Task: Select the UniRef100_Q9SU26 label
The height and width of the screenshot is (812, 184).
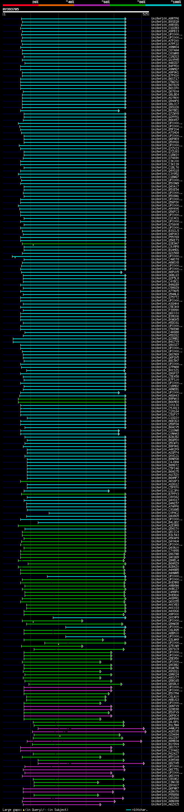Action: [165, 107]
